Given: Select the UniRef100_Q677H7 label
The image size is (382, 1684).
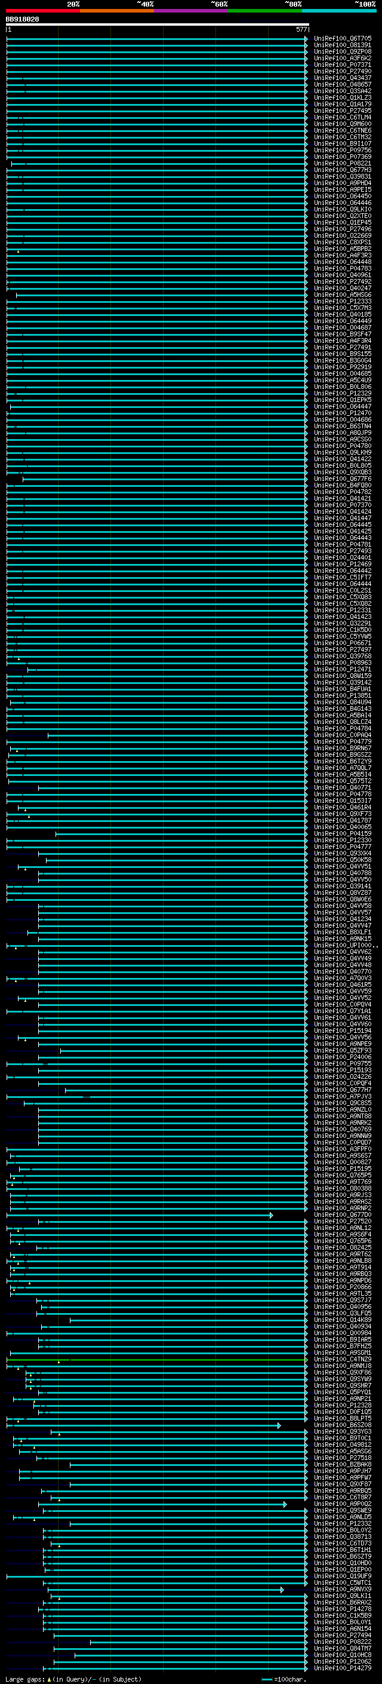Looking at the screenshot, I should coord(343,1090).
